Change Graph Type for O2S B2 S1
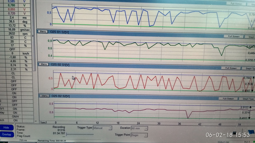Image resolution: width=255 pixels, height=143 pixels. [250, 68]
